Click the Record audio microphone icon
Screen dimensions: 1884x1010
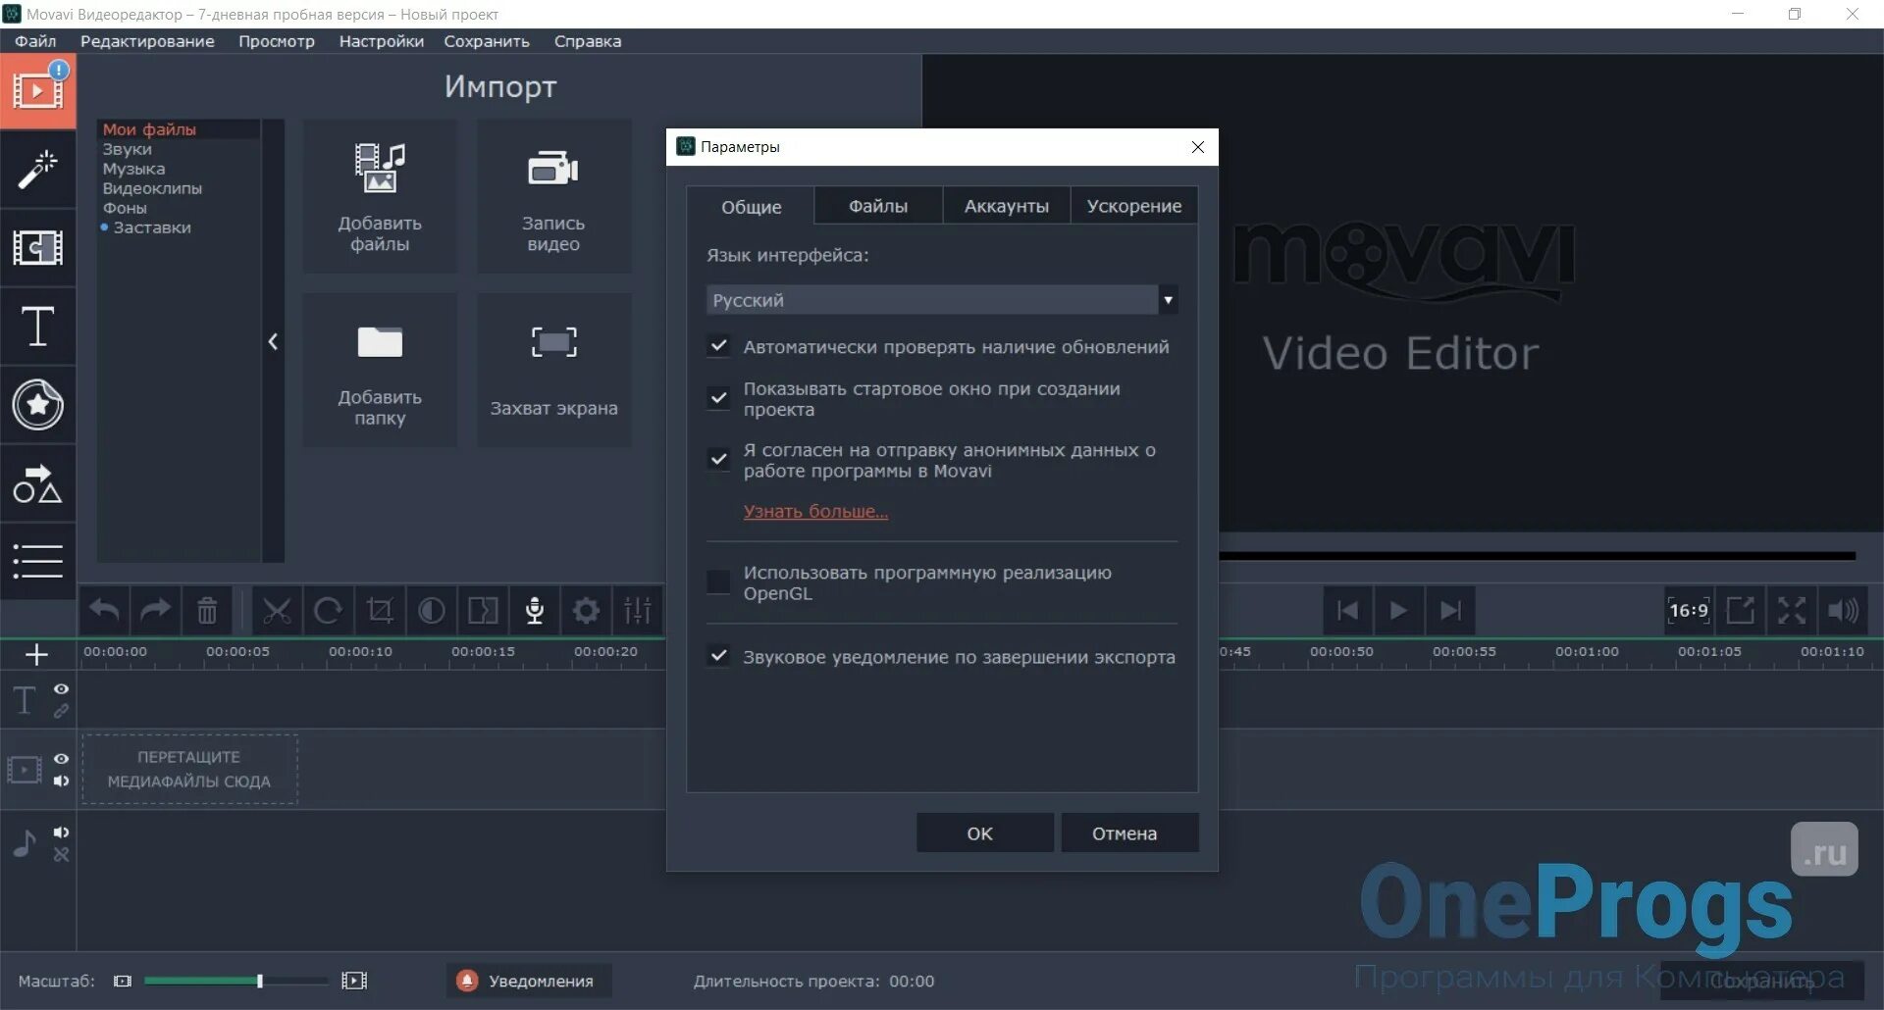click(x=535, y=611)
